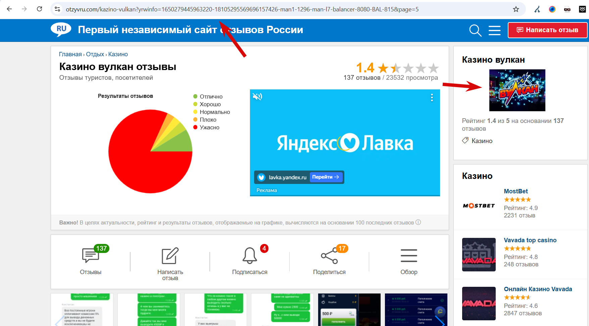Screen dimensions: 589x326
Task: Click MostBet's five-star rating
Action: click(517, 200)
